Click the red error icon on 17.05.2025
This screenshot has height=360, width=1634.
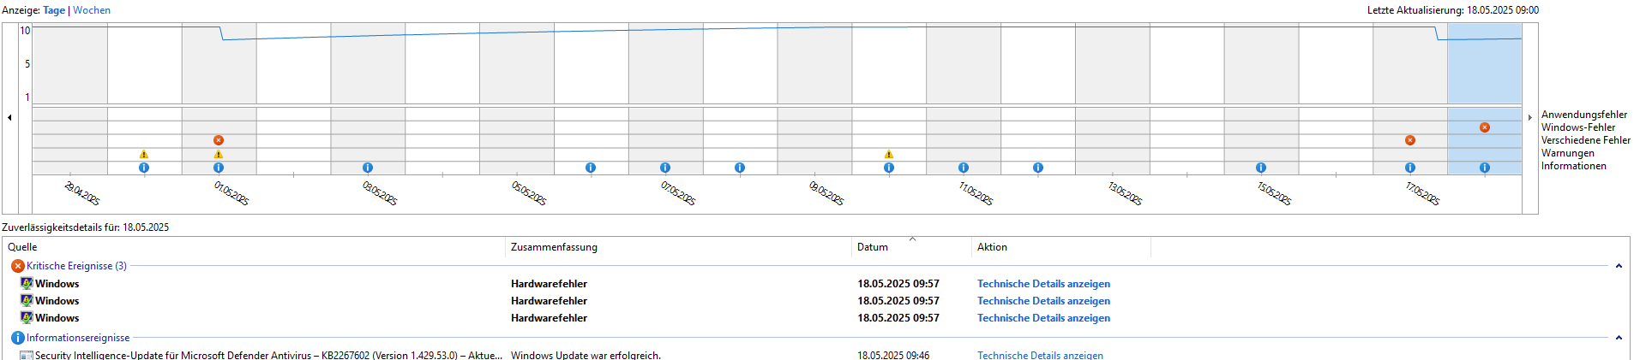1410,140
